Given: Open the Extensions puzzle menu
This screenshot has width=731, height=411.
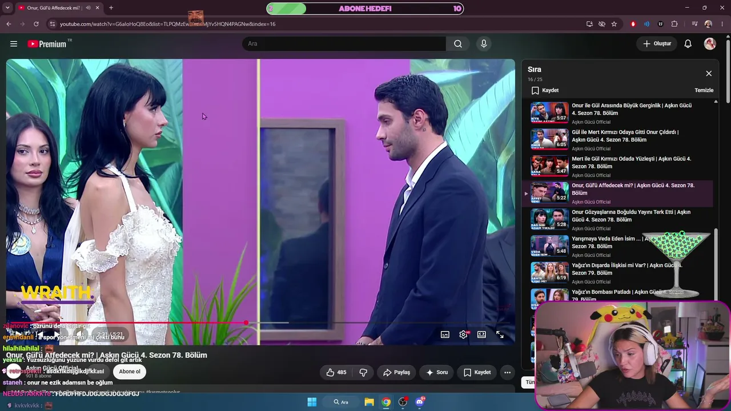Looking at the screenshot, I should [x=674, y=24].
